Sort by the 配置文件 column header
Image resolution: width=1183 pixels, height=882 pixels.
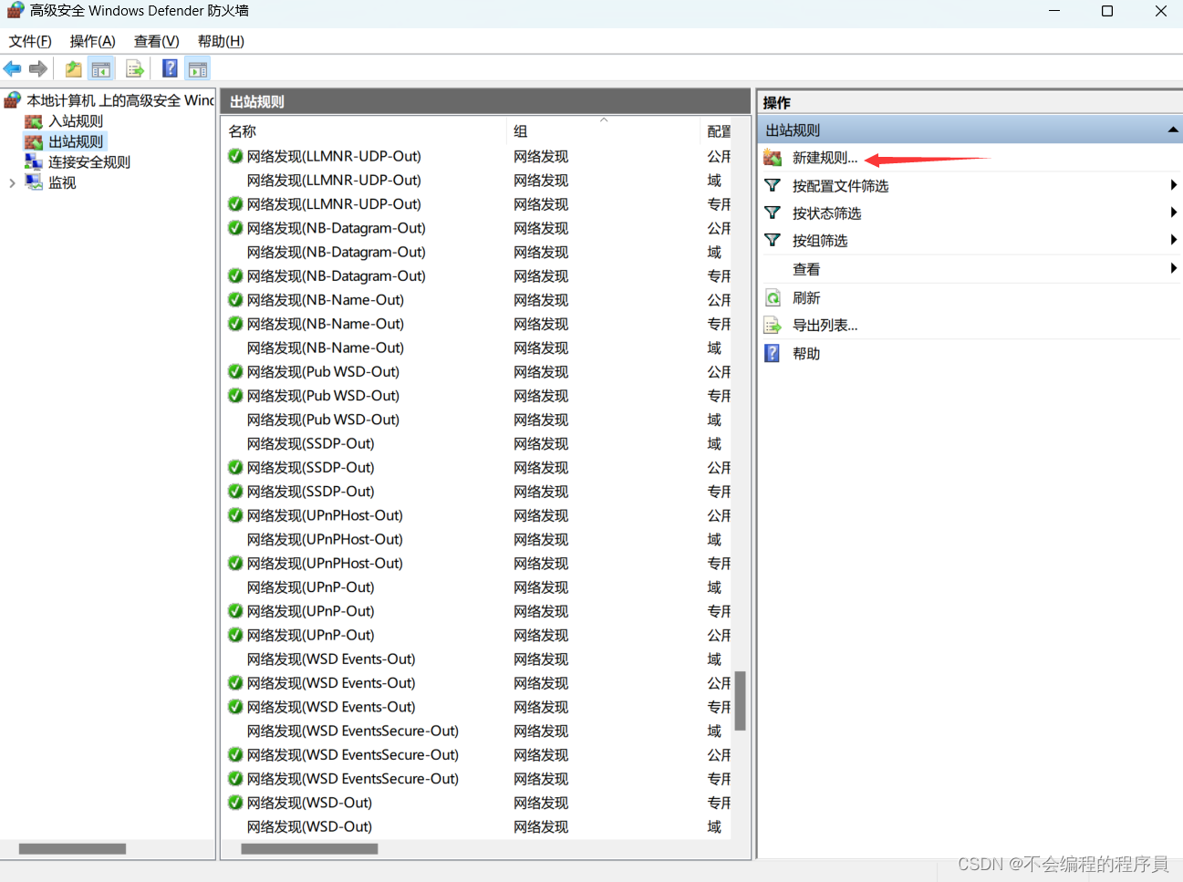718,131
